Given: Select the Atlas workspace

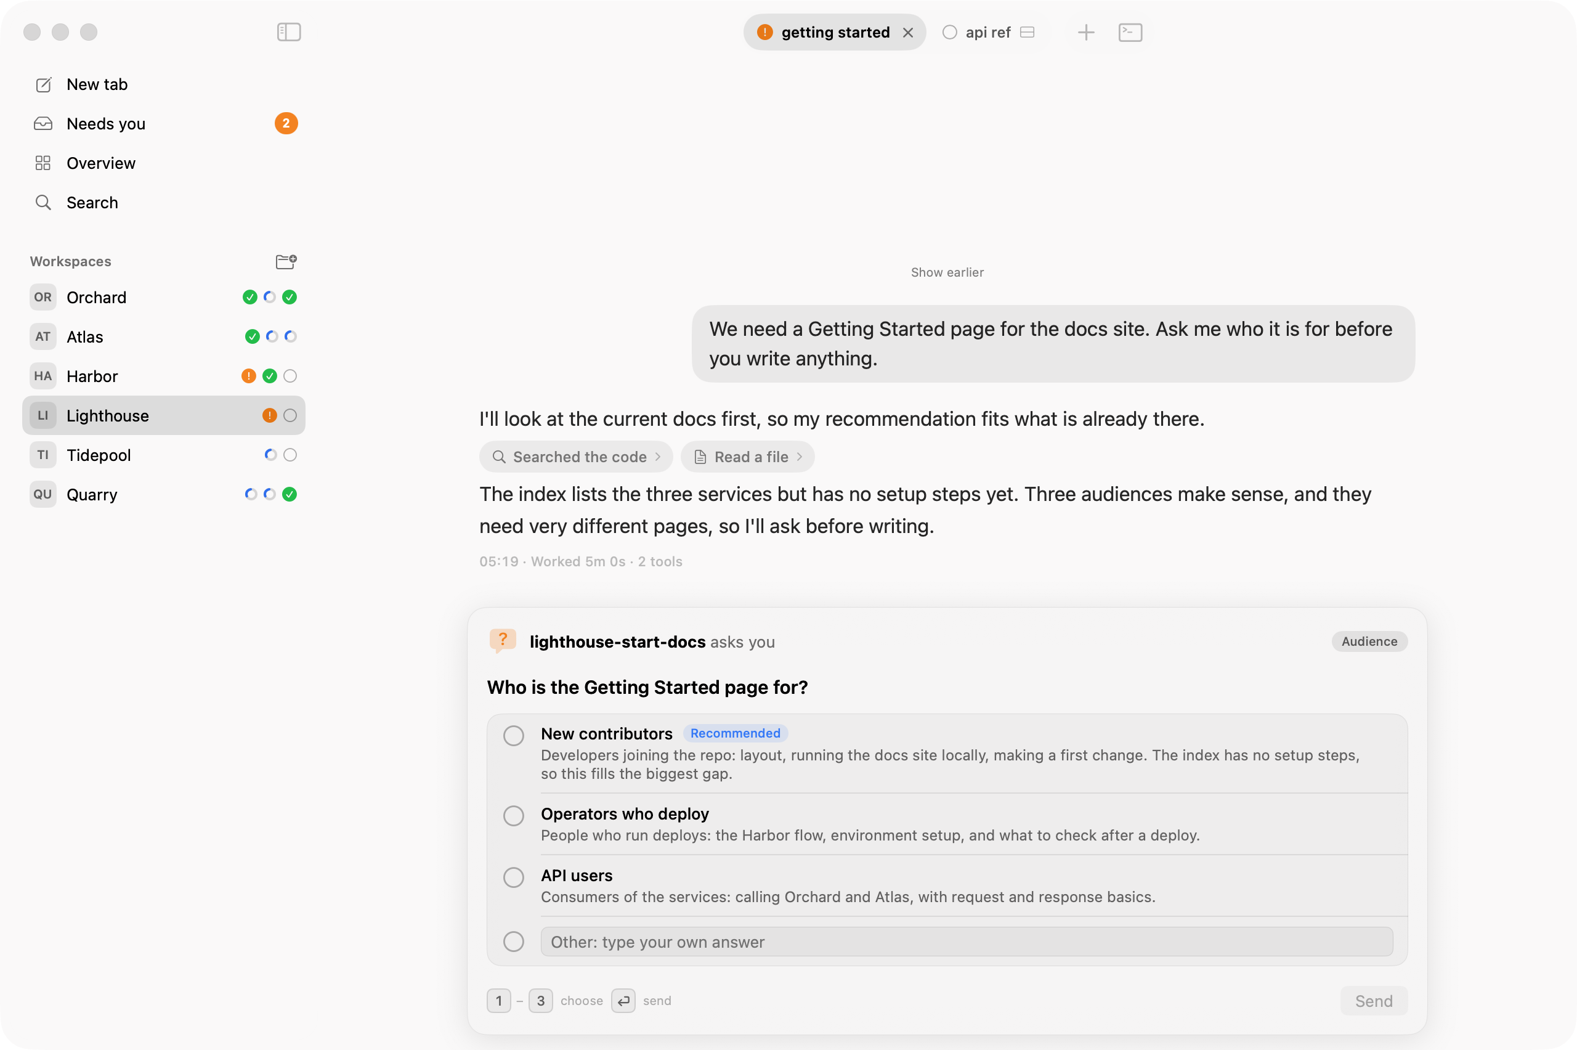Looking at the screenshot, I should click(163, 337).
